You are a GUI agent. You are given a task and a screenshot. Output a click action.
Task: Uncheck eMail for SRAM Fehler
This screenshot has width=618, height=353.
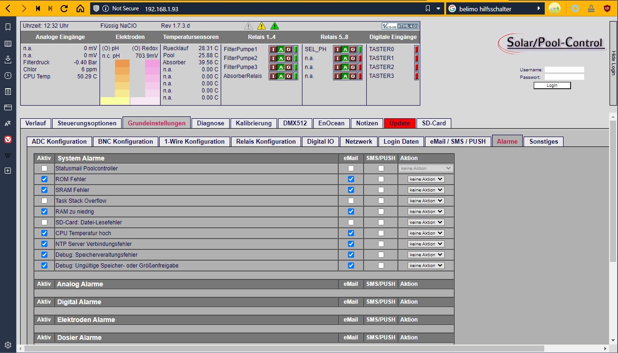click(x=351, y=190)
